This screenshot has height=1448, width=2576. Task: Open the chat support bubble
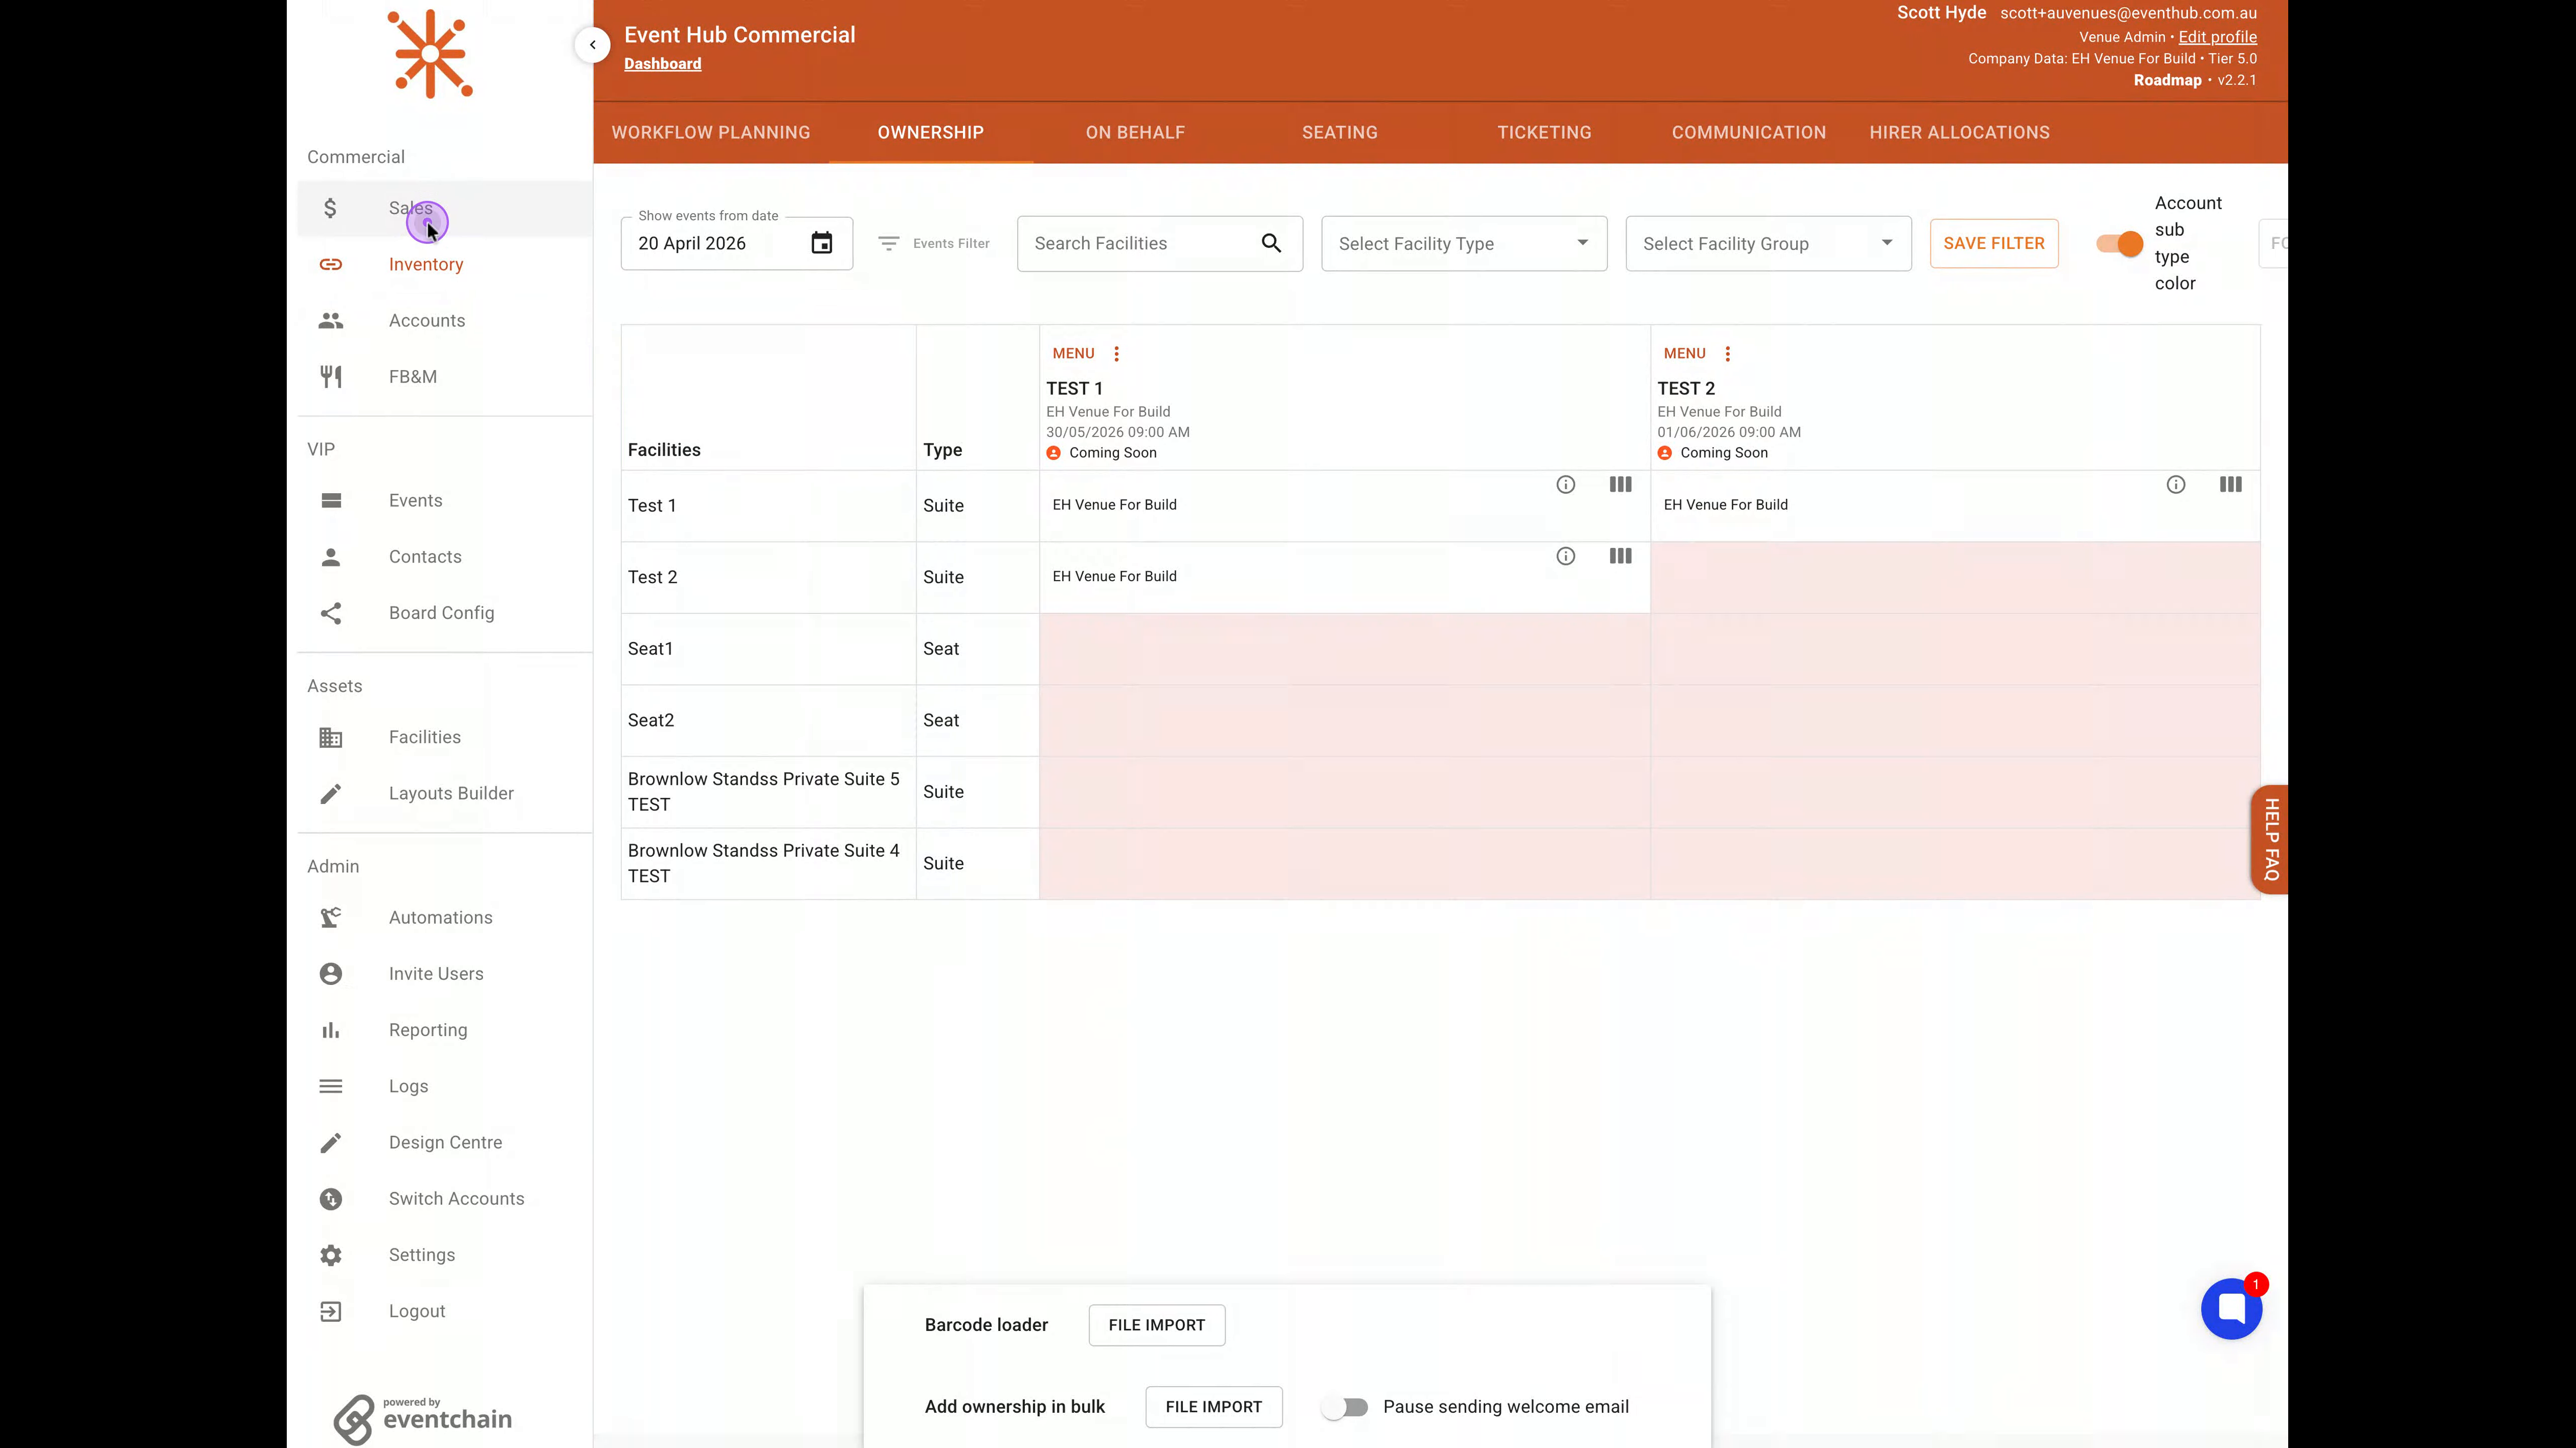tap(2231, 1308)
